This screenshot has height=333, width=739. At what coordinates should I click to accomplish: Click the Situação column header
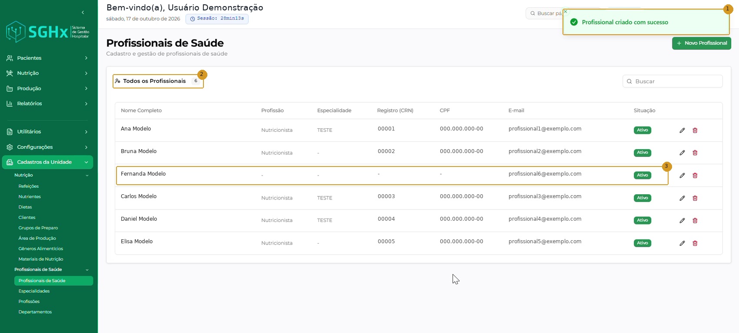[644, 111]
